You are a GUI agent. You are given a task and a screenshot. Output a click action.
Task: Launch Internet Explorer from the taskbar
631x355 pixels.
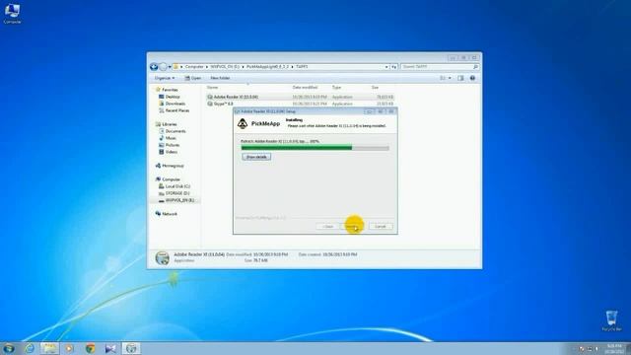tap(30, 348)
